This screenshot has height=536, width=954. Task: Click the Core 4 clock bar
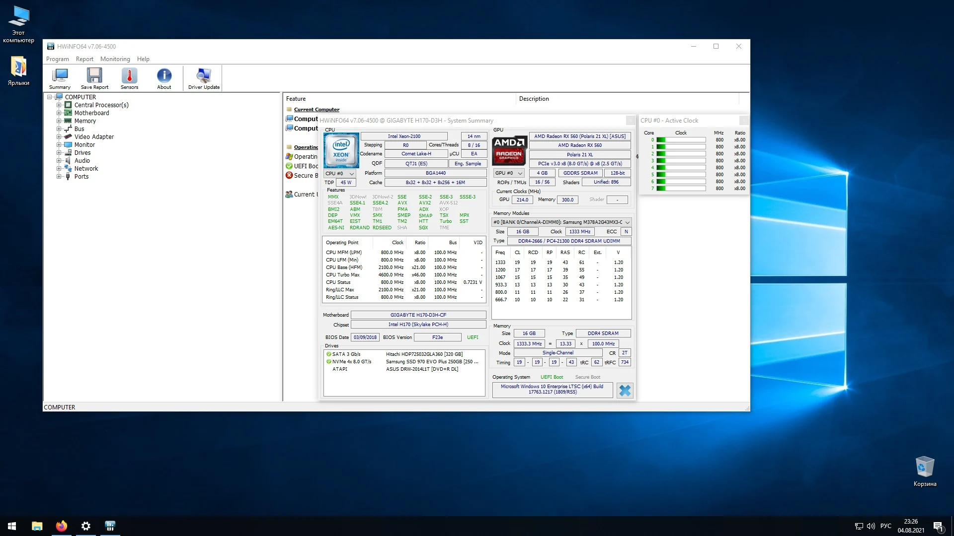click(681, 168)
